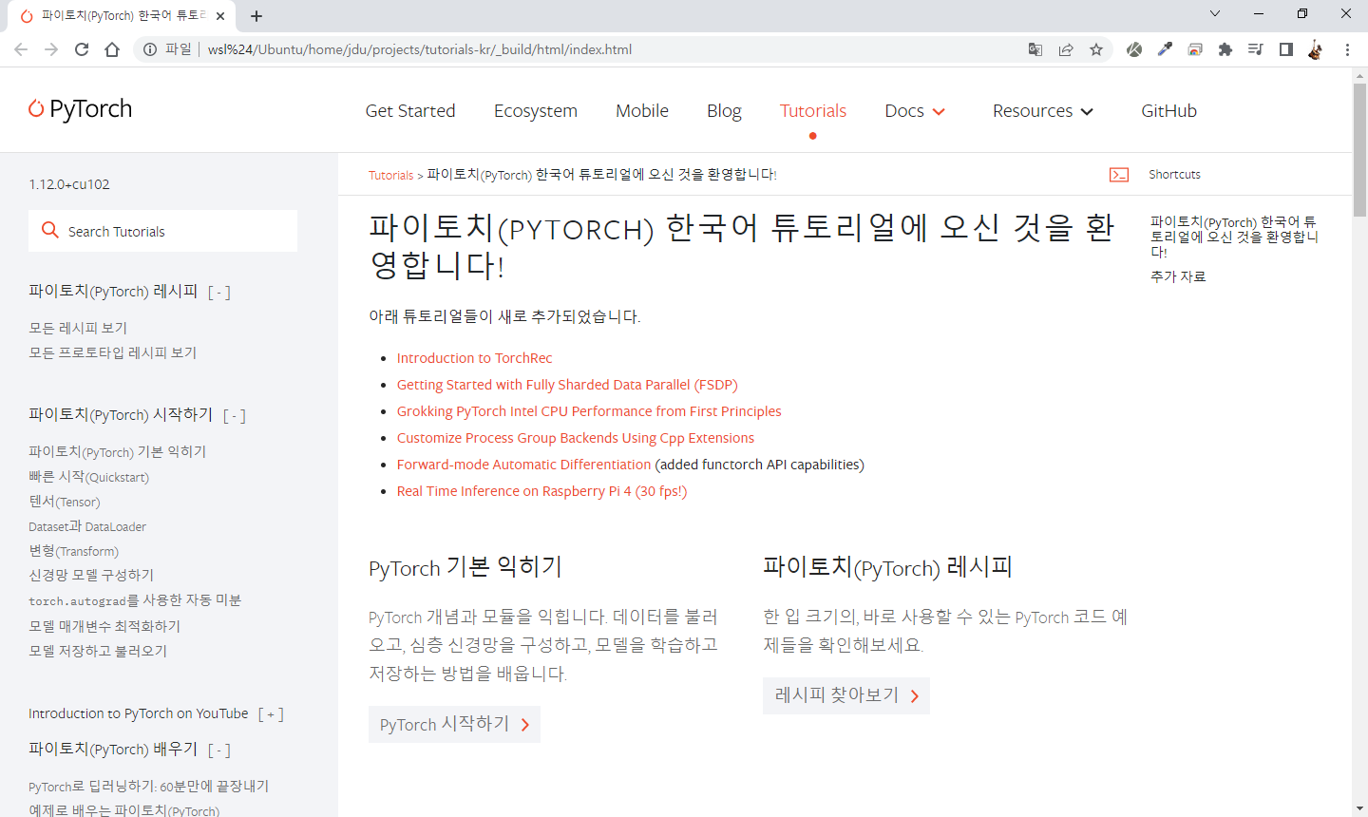Click the Shortcuts terminal icon
This screenshot has width=1368, height=817.
(x=1119, y=175)
